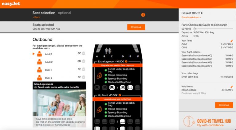Expand the Price breakdown link
The width and height of the screenshot is (236, 130).
pos(191,17)
